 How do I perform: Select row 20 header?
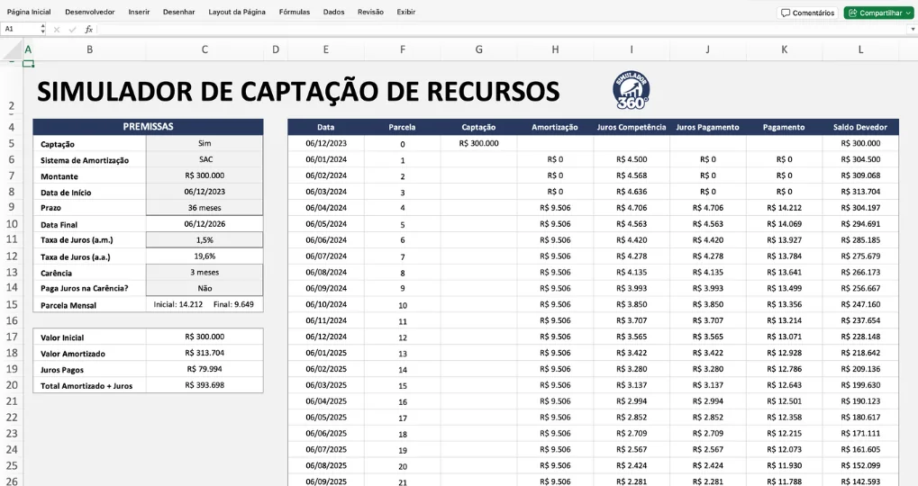point(12,385)
